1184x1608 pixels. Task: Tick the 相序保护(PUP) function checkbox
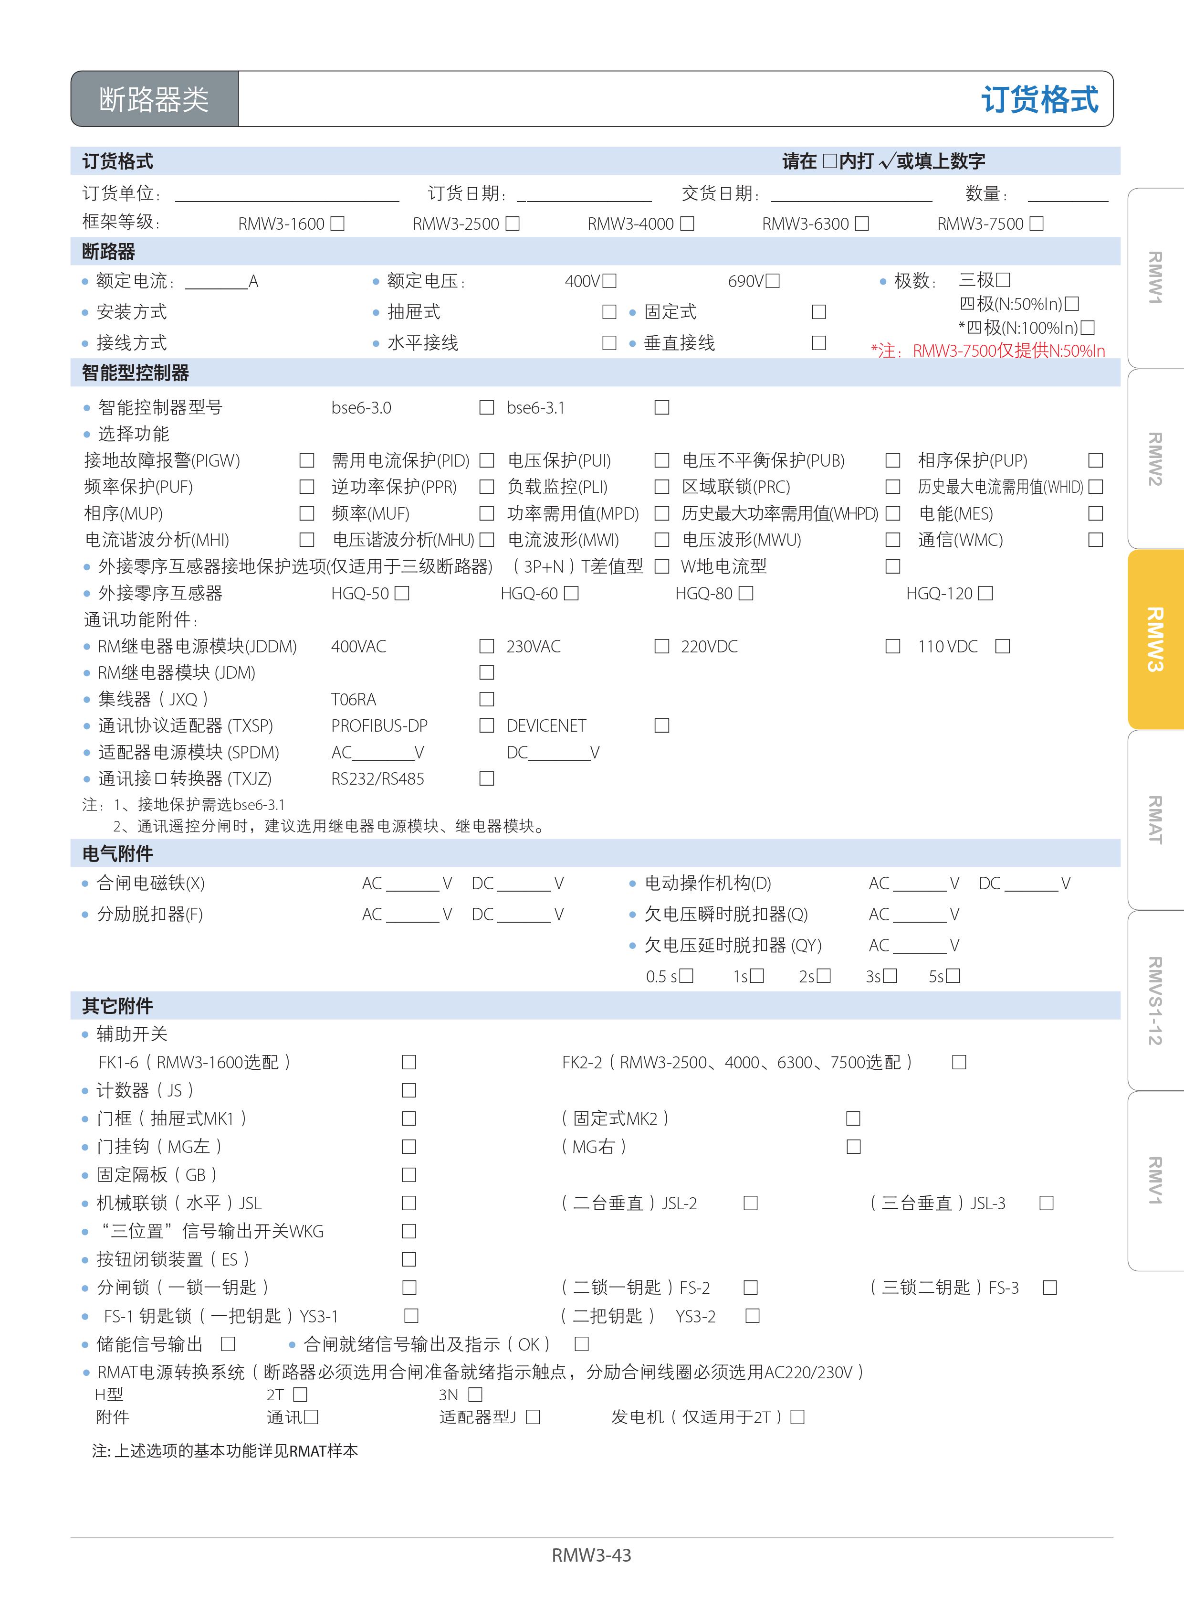click(1095, 460)
